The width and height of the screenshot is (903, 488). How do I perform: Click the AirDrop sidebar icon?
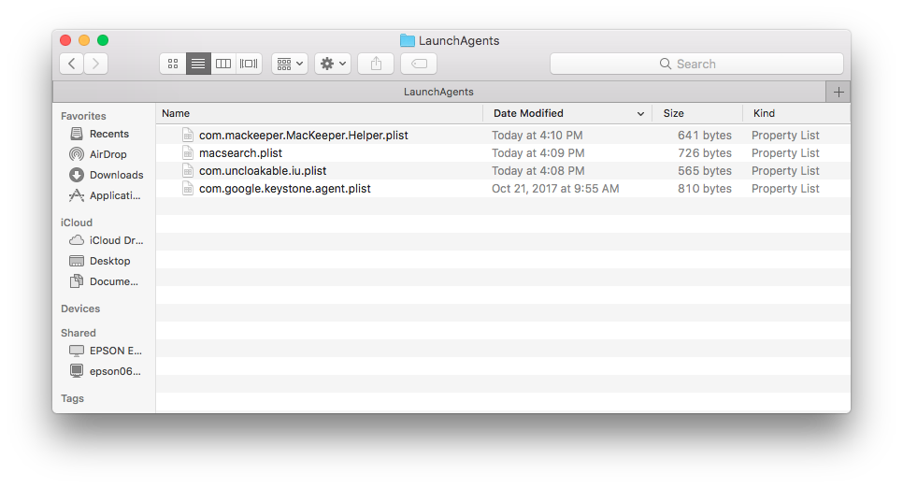(77, 154)
